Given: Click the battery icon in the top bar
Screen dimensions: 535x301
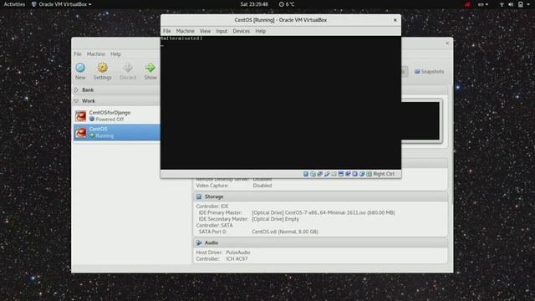Looking at the screenshot, I should click(x=521, y=4).
